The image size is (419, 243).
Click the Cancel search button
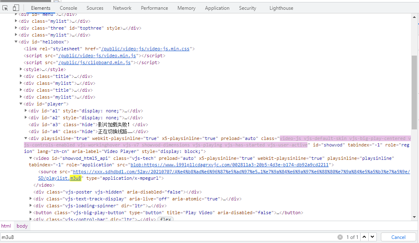coord(398,237)
